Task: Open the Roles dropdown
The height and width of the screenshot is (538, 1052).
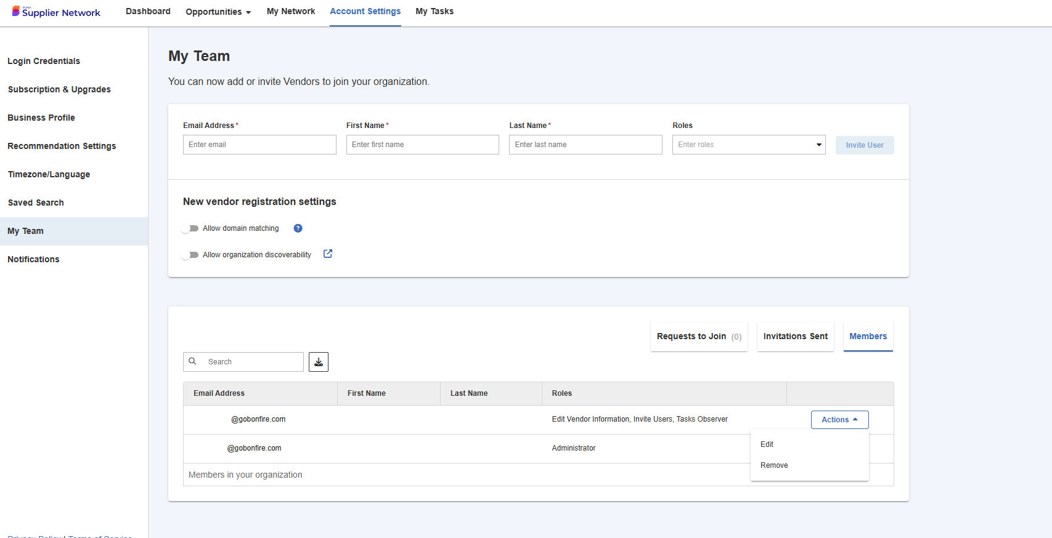Action: click(749, 145)
